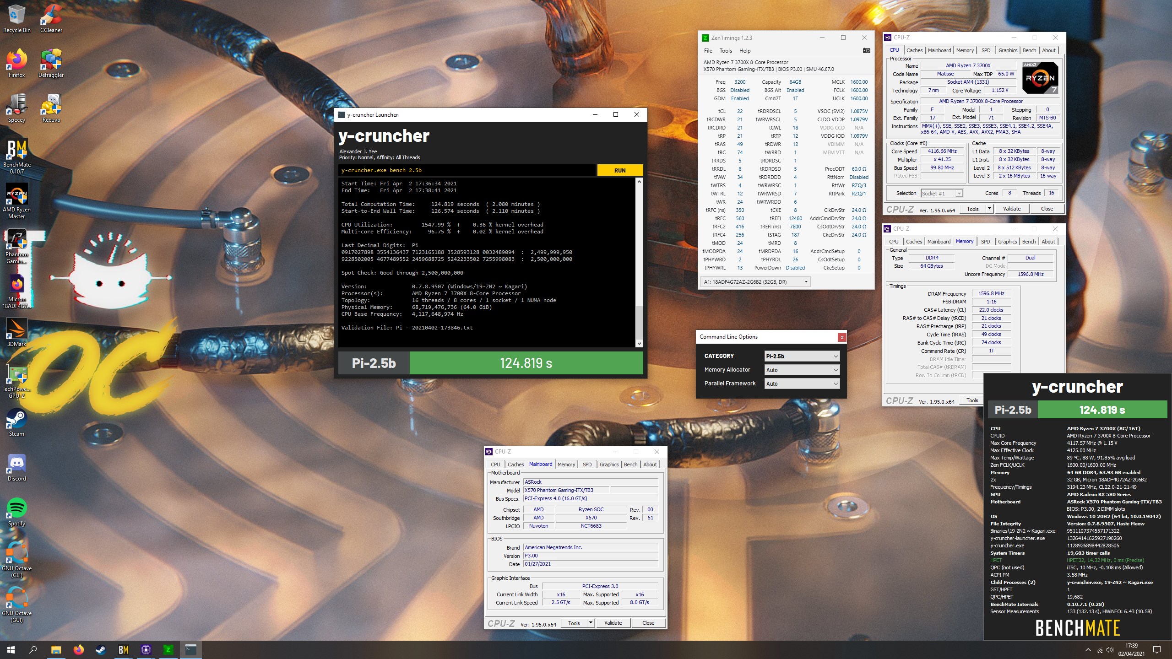The width and height of the screenshot is (1172, 659).
Task: Click the BenchMate taskbar icon
Action: (124, 649)
